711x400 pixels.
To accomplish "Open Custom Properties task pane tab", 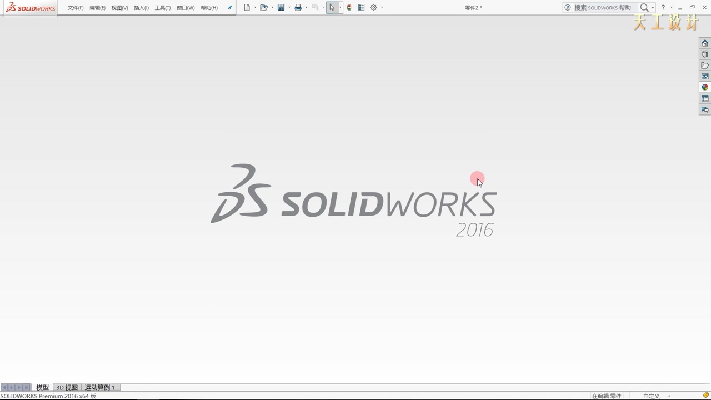I will [x=705, y=98].
